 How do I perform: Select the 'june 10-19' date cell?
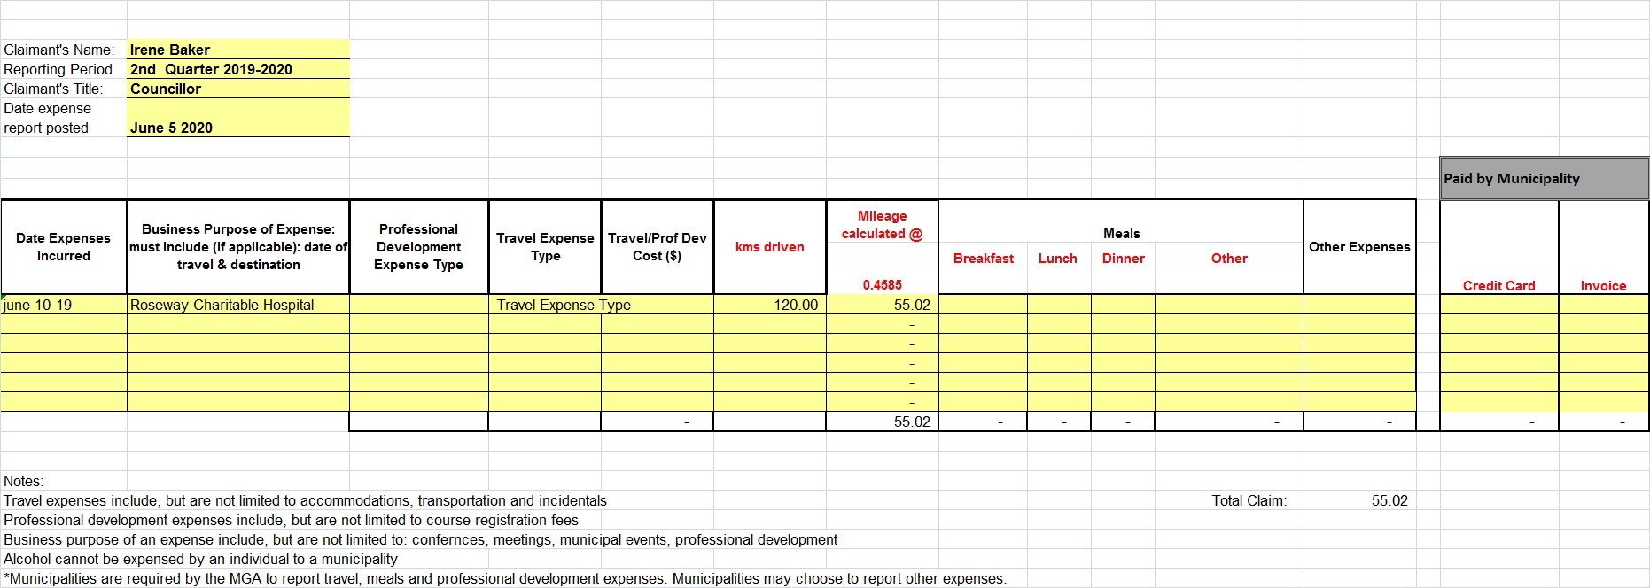[x=64, y=305]
